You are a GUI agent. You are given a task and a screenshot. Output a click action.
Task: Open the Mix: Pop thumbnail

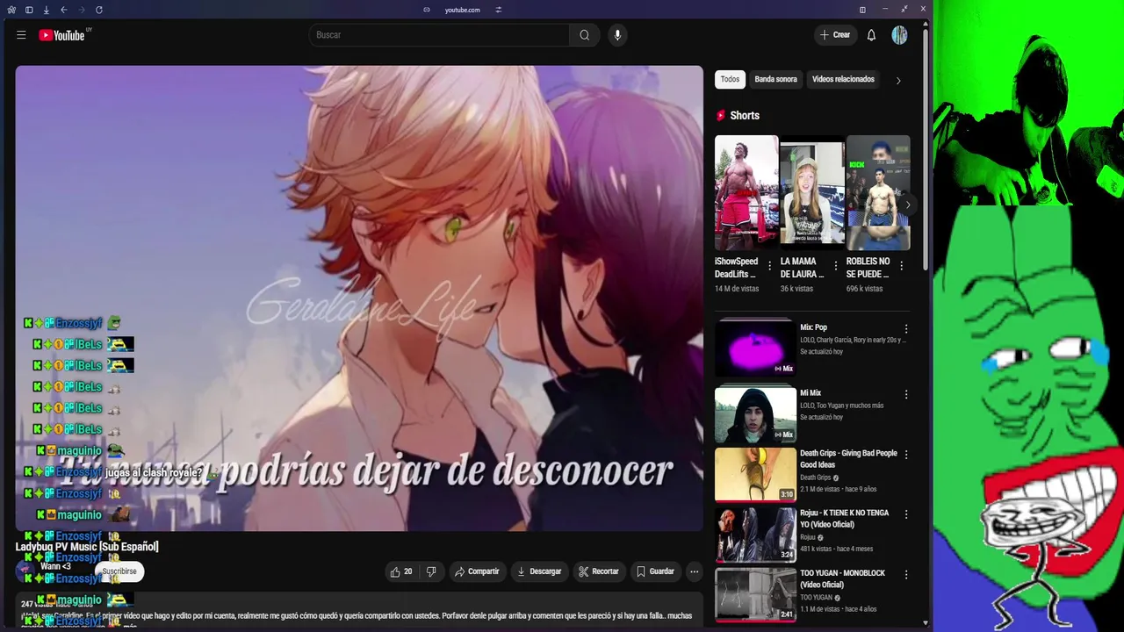point(755,348)
